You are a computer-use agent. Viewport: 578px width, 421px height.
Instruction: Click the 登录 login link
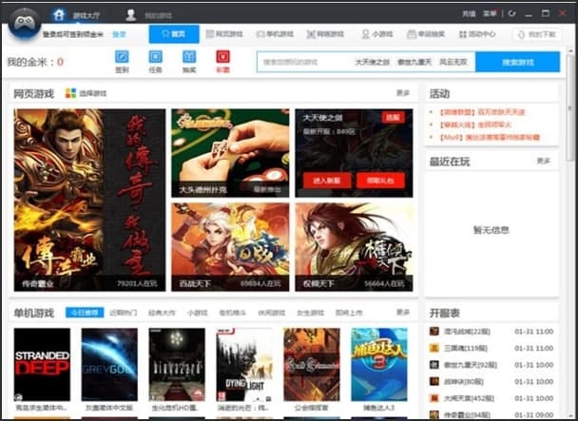click(x=119, y=34)
